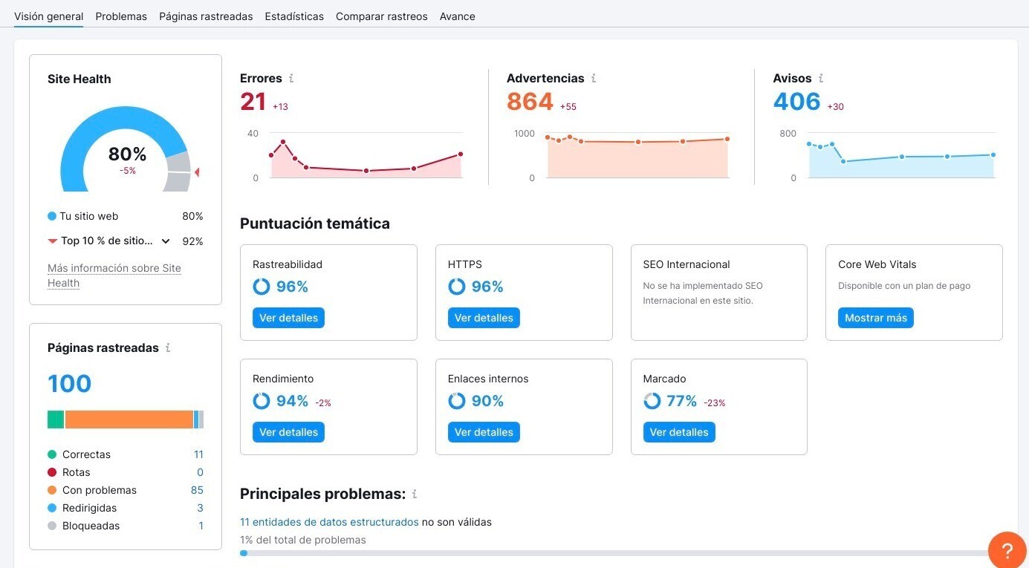Click the orange segment of crawled pages bar

[129, 420]
